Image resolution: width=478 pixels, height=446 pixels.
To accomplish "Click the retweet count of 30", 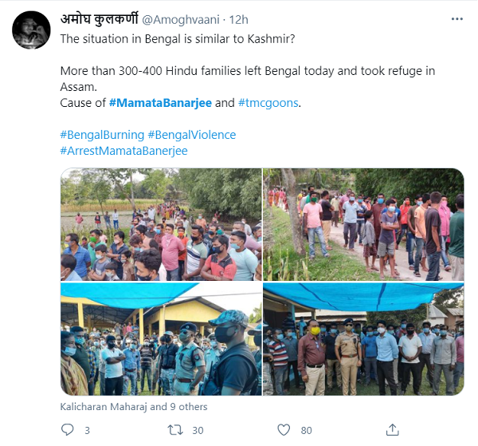I will [x=197, y=431].
